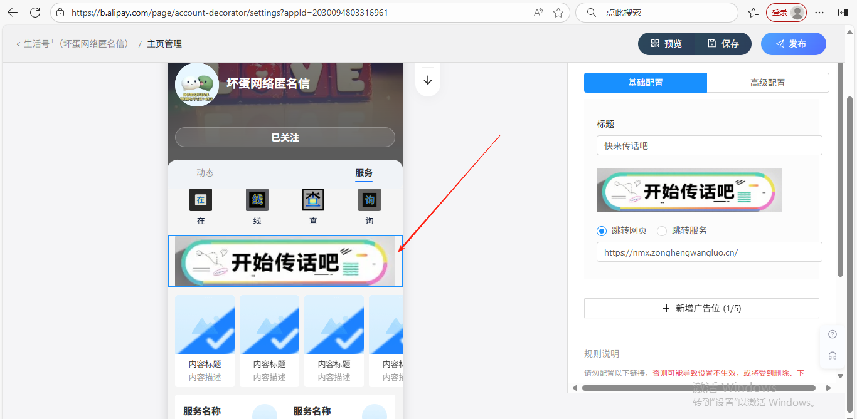Viewport: 857px width, 419px height.
Task: Click 坏蛋网络匿名信 account name in preview
Action: (x=268, y=83)
